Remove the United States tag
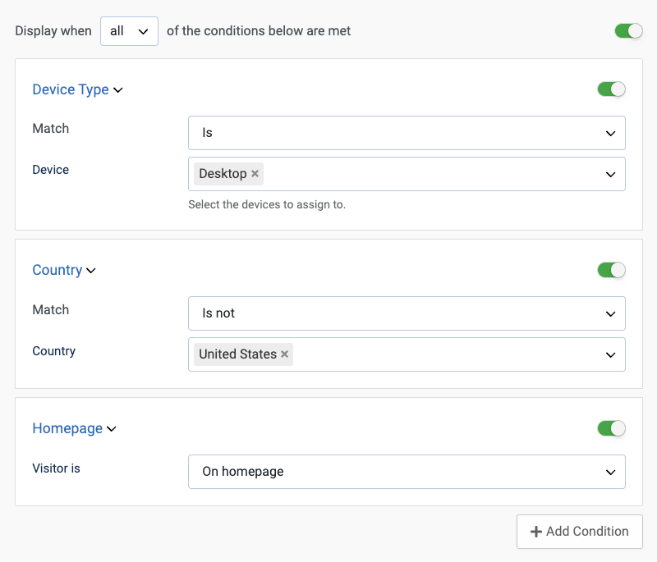This screenshot has height=562, width=657. tap(284, 354)
